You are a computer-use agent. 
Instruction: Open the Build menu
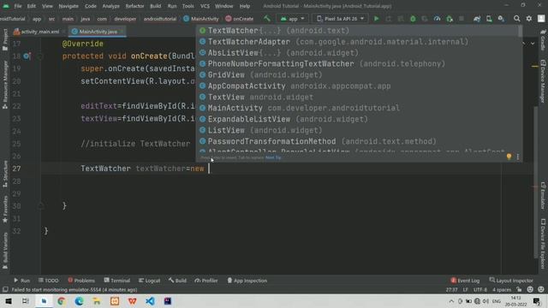tap(156, 6)
